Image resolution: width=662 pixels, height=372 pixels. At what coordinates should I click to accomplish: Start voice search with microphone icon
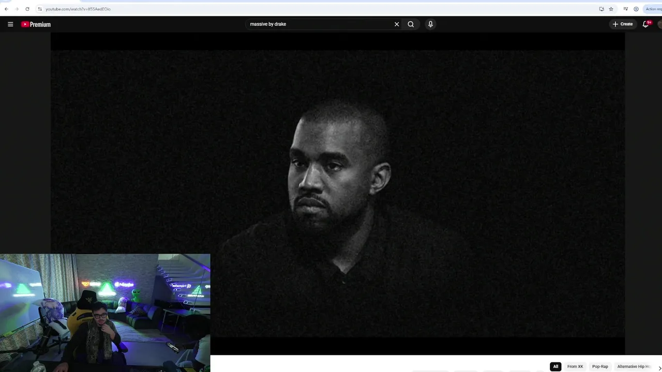point(430,24)
